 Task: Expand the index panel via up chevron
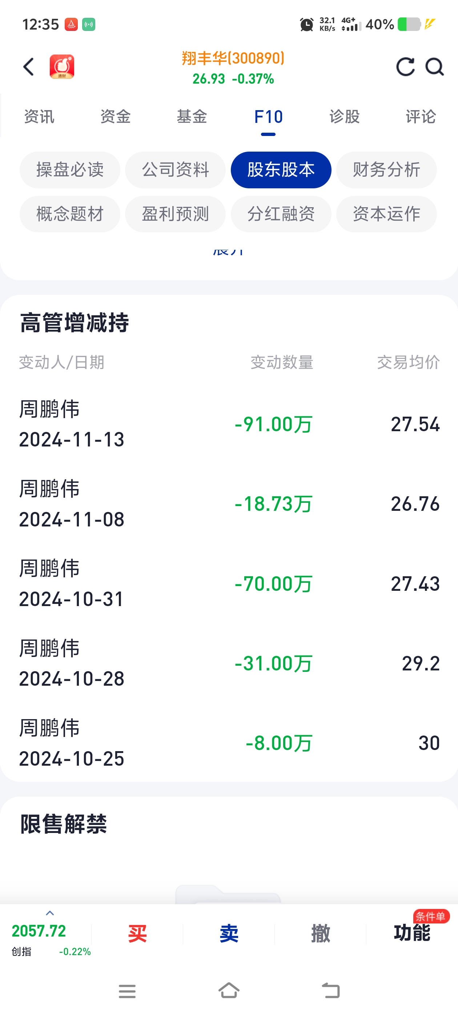click(x=50, y=913)
